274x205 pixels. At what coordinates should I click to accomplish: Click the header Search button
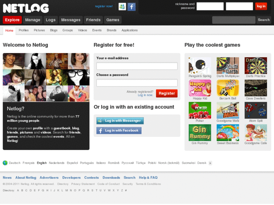[264, 20]
